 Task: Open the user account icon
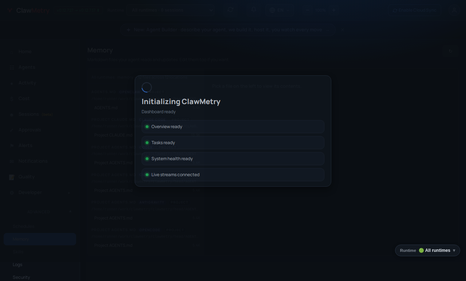454,10
